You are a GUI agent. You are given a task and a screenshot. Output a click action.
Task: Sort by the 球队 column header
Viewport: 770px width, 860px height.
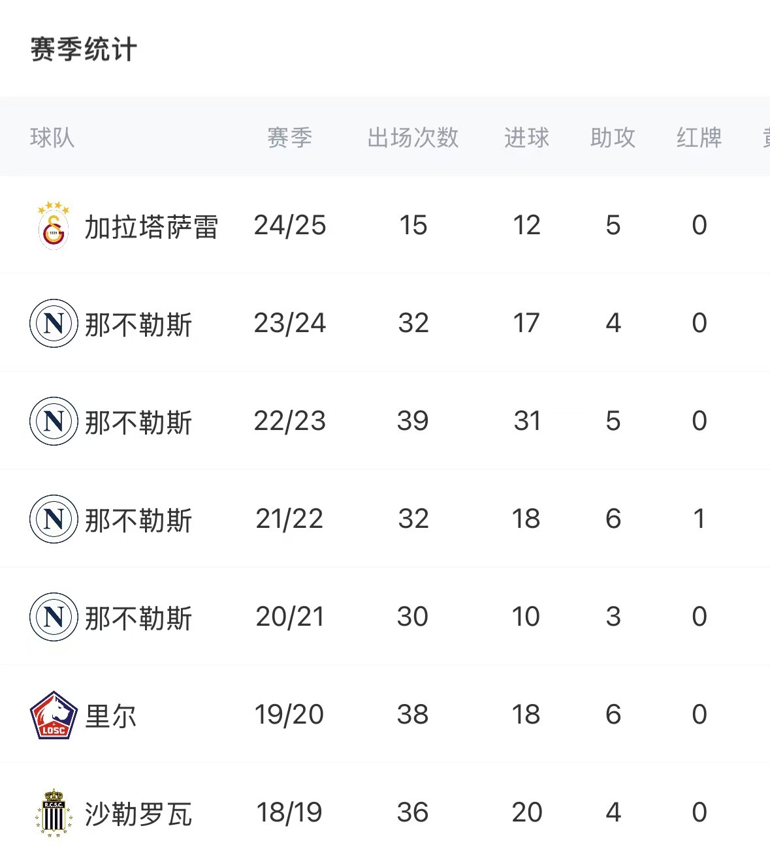coord(52,138)
